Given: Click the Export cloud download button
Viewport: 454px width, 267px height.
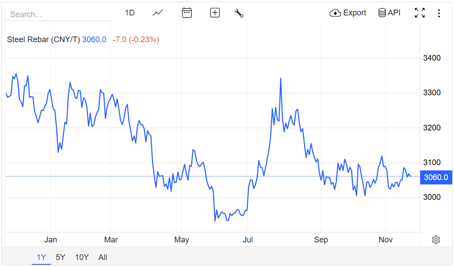Looking at the screenshot, I should coord(348,13).
